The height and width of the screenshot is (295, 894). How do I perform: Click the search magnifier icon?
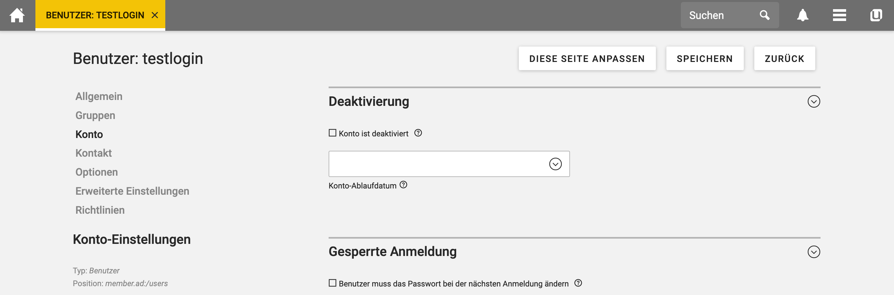point(764,15)
